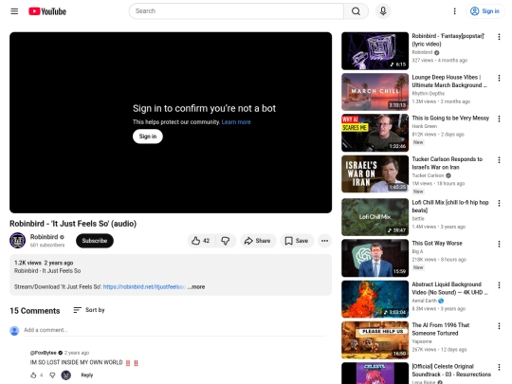The height and width of the screenshot is (384, 512).
Task: Start voice search with microphone icon
Action: pyautogui.click(x=383, y=11)
